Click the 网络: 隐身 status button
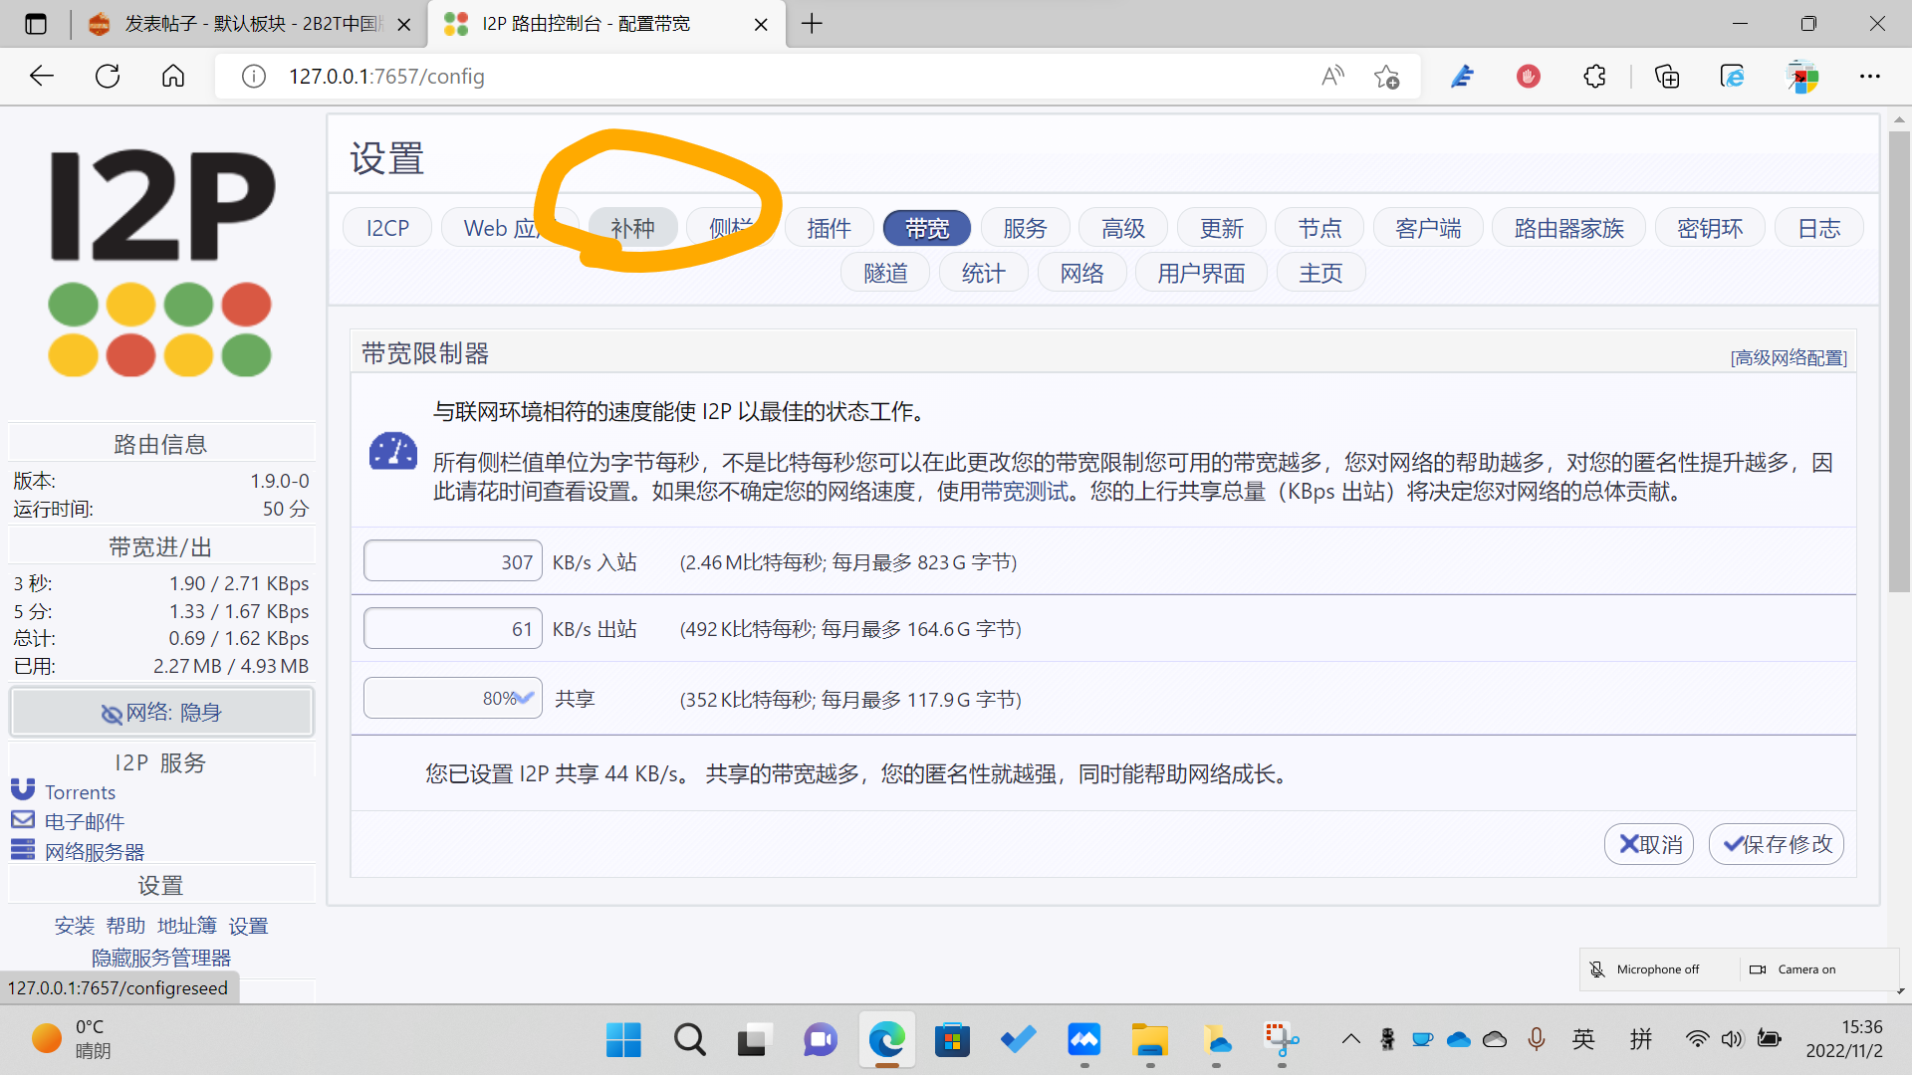 click(x=161, y=713)
